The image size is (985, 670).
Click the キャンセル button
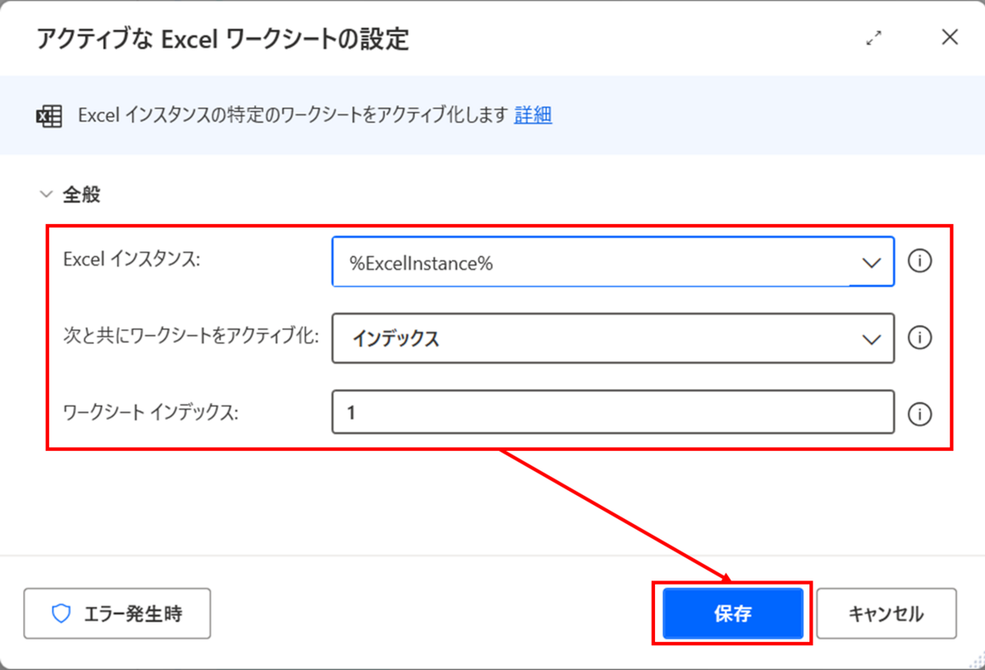[x=886, y=613]
